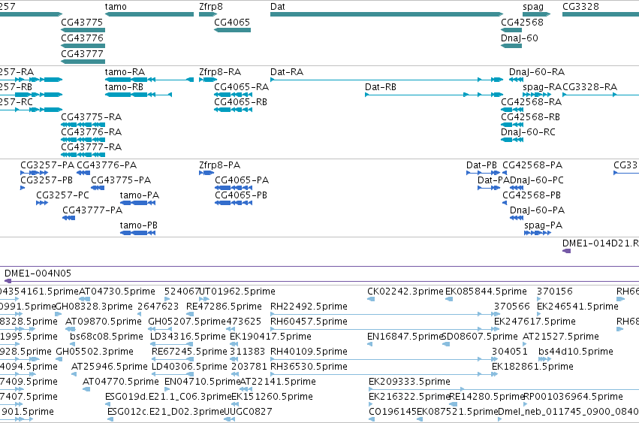This screenshot has width=639, height=423.
Task: Click the 'DnaJ-60-PA' protein label
Action: point(537,210)
